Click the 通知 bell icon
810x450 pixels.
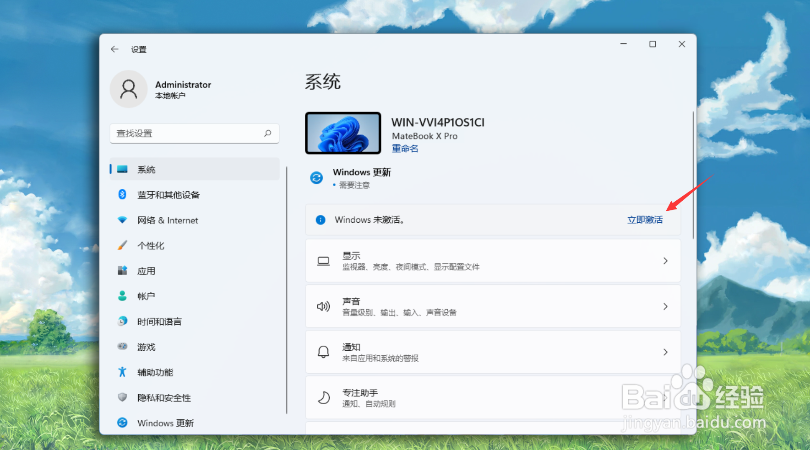[x=323, y=352]
